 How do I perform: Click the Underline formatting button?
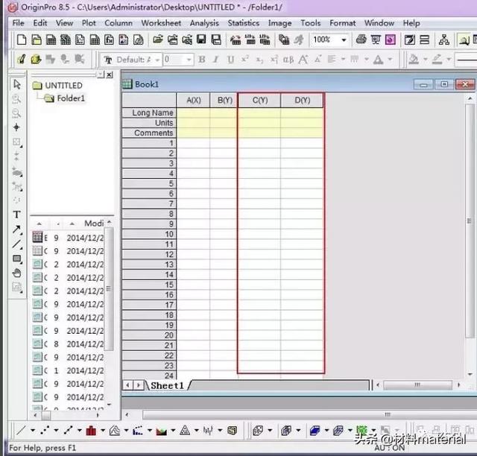230,60
